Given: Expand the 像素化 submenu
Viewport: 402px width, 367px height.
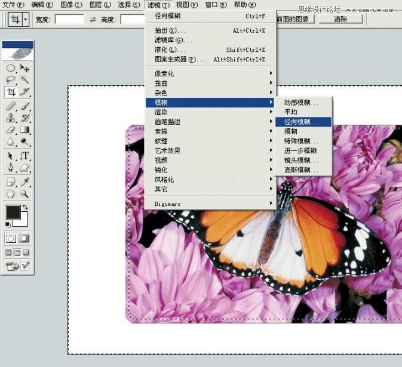Looking at the screenshot, I should pos(210,73).
